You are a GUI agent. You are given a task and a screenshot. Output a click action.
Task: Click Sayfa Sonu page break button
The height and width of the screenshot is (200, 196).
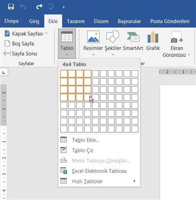(21, 54)
